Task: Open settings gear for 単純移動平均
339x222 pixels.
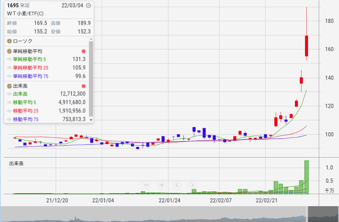Action: 9,51
